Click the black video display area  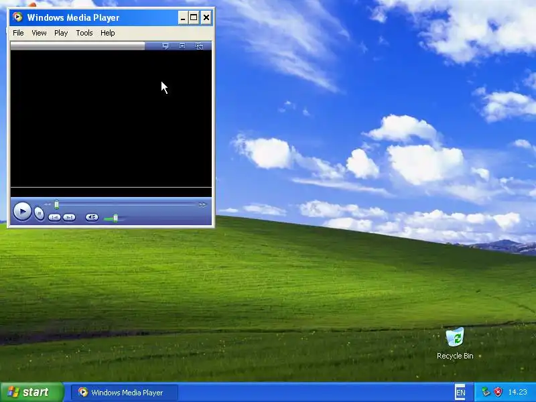coord(111,119)
